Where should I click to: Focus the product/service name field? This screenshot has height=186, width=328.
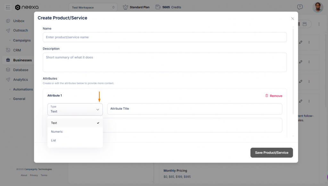(165, 37)
